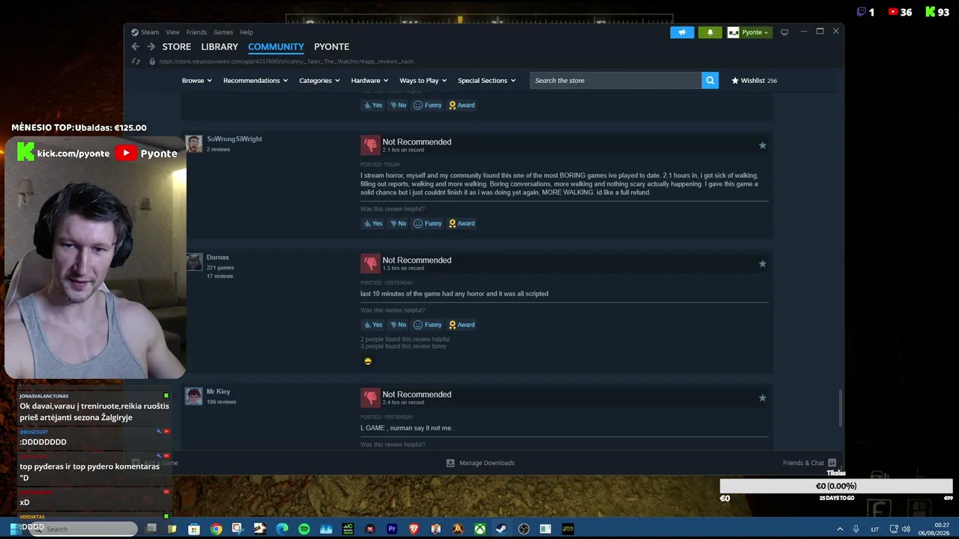Click Durnas's avatar thumbnail
The image size is (959, 539).
click(194, 262)
